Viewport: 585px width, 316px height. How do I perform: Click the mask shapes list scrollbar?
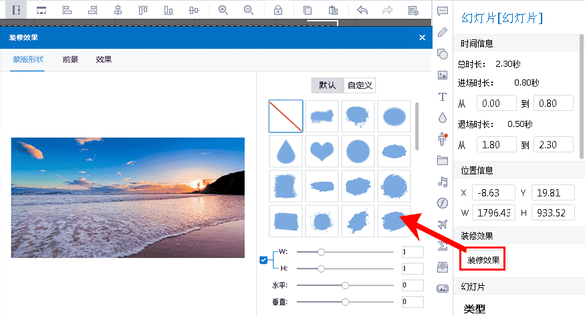[417, 126]
